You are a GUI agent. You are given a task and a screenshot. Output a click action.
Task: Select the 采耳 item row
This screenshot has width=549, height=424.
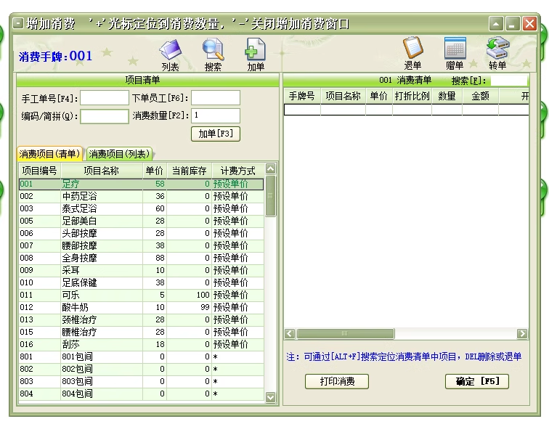[x=141, y=270]
